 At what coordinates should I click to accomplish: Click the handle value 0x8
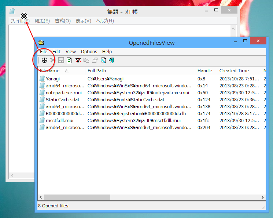pyautogui.click(x=201, y=79)
